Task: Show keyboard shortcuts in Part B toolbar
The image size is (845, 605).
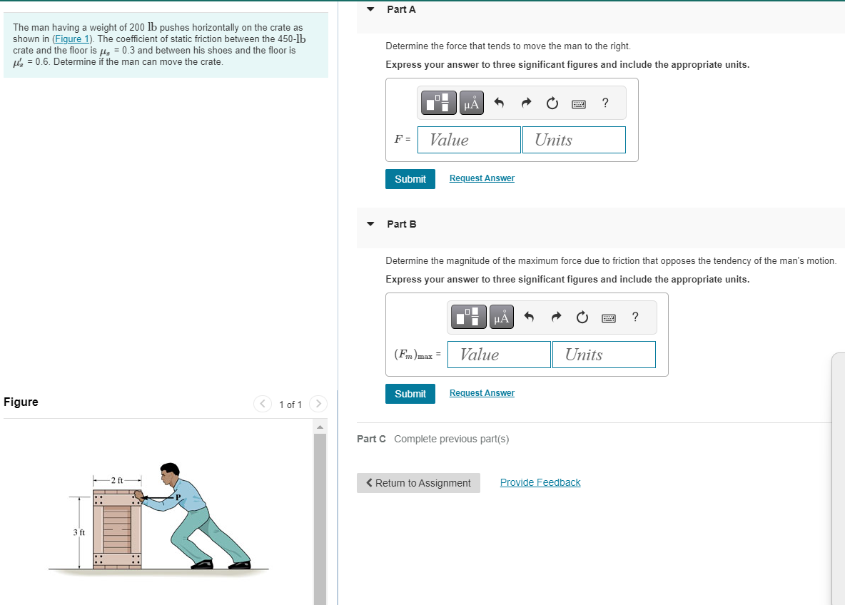Action: [609, 318]
